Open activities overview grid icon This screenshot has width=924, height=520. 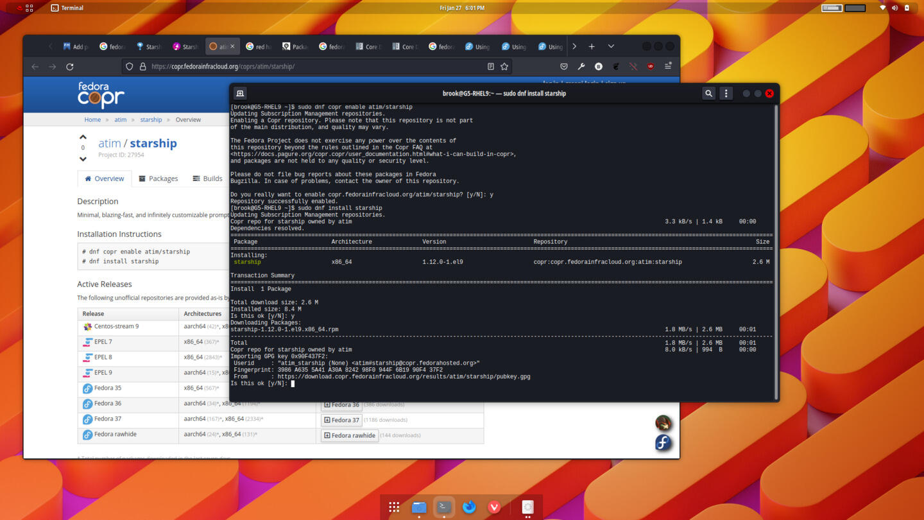(29, 8)
